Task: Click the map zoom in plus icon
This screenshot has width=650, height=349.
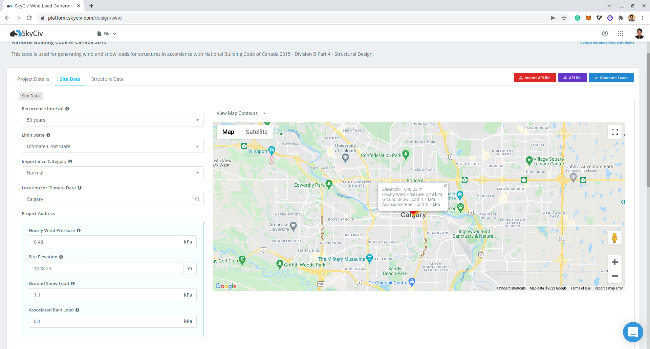Action: (614, 262)
